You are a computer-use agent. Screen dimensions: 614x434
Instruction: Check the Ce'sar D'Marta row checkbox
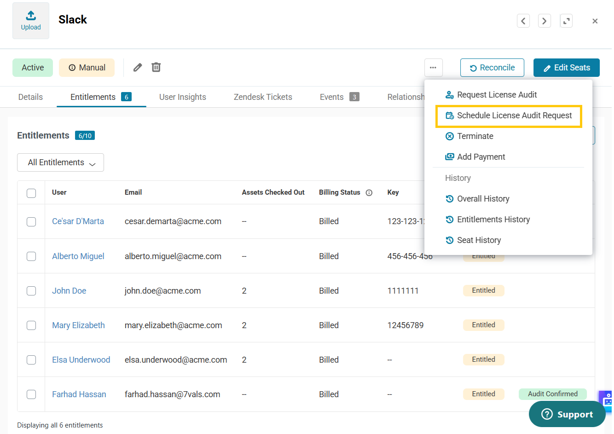[31, 222]
